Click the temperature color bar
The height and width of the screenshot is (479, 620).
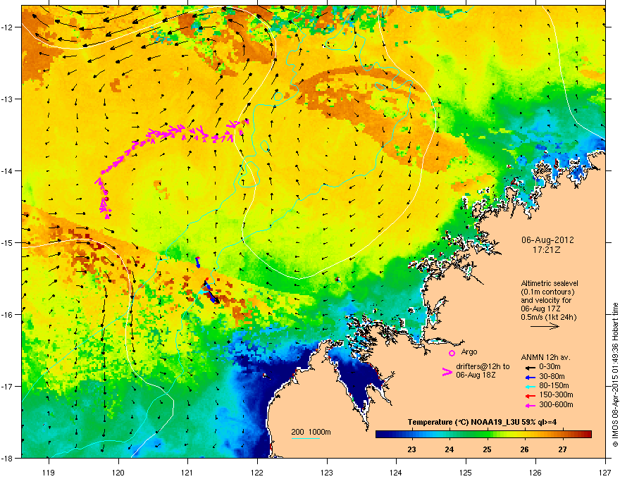click(483, 435)
